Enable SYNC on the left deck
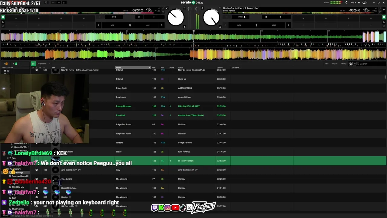387x218 pixels. (114, 17)
